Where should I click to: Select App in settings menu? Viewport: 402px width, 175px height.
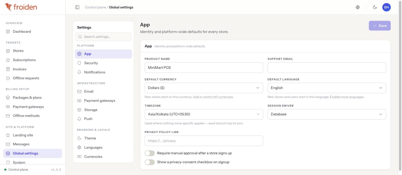103,54
